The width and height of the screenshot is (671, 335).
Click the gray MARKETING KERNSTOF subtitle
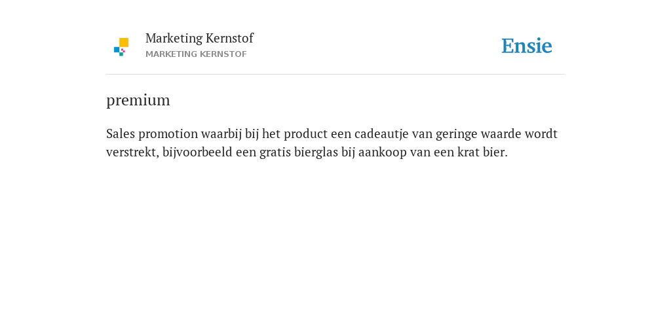click(x=196, y=54)
